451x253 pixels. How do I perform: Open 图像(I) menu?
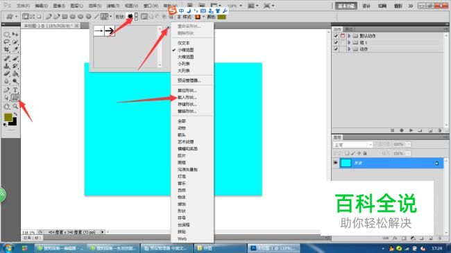click(x=59, y=6)
